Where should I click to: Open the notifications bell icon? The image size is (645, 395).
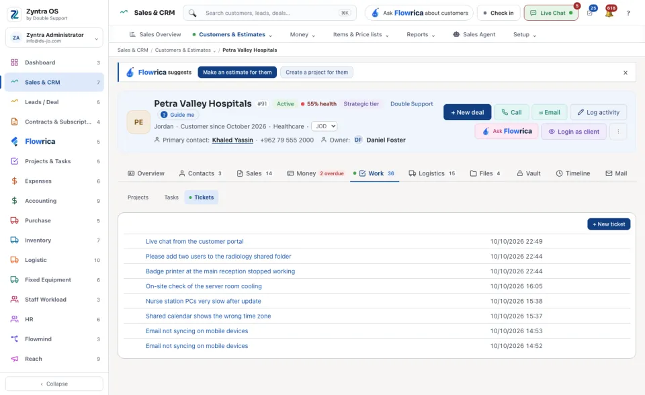(x=609, y=13)
